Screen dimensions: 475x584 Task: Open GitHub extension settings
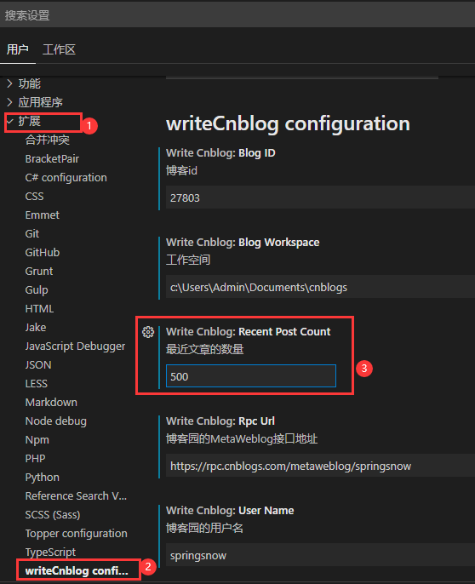42,253
